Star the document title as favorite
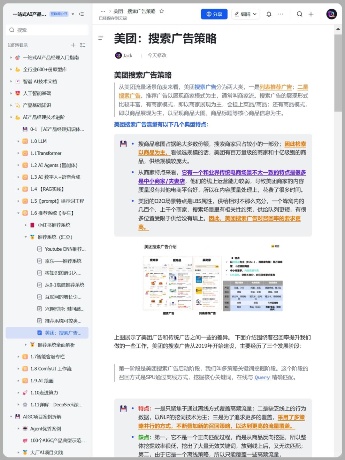Screen dimensions: 345x460 162,11
